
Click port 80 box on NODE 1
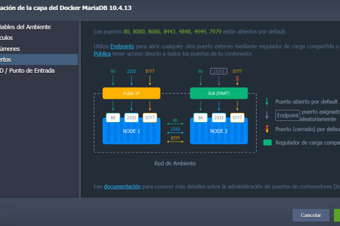tap(113, 118)
